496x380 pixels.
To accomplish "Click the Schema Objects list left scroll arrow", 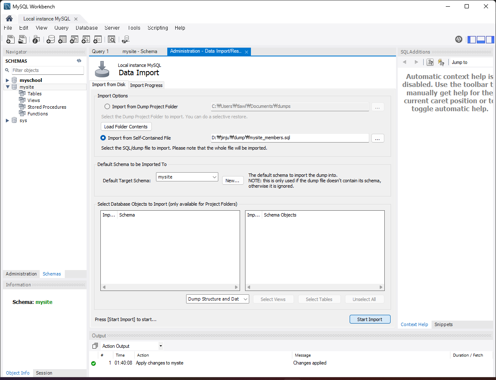I will (249, 287).
